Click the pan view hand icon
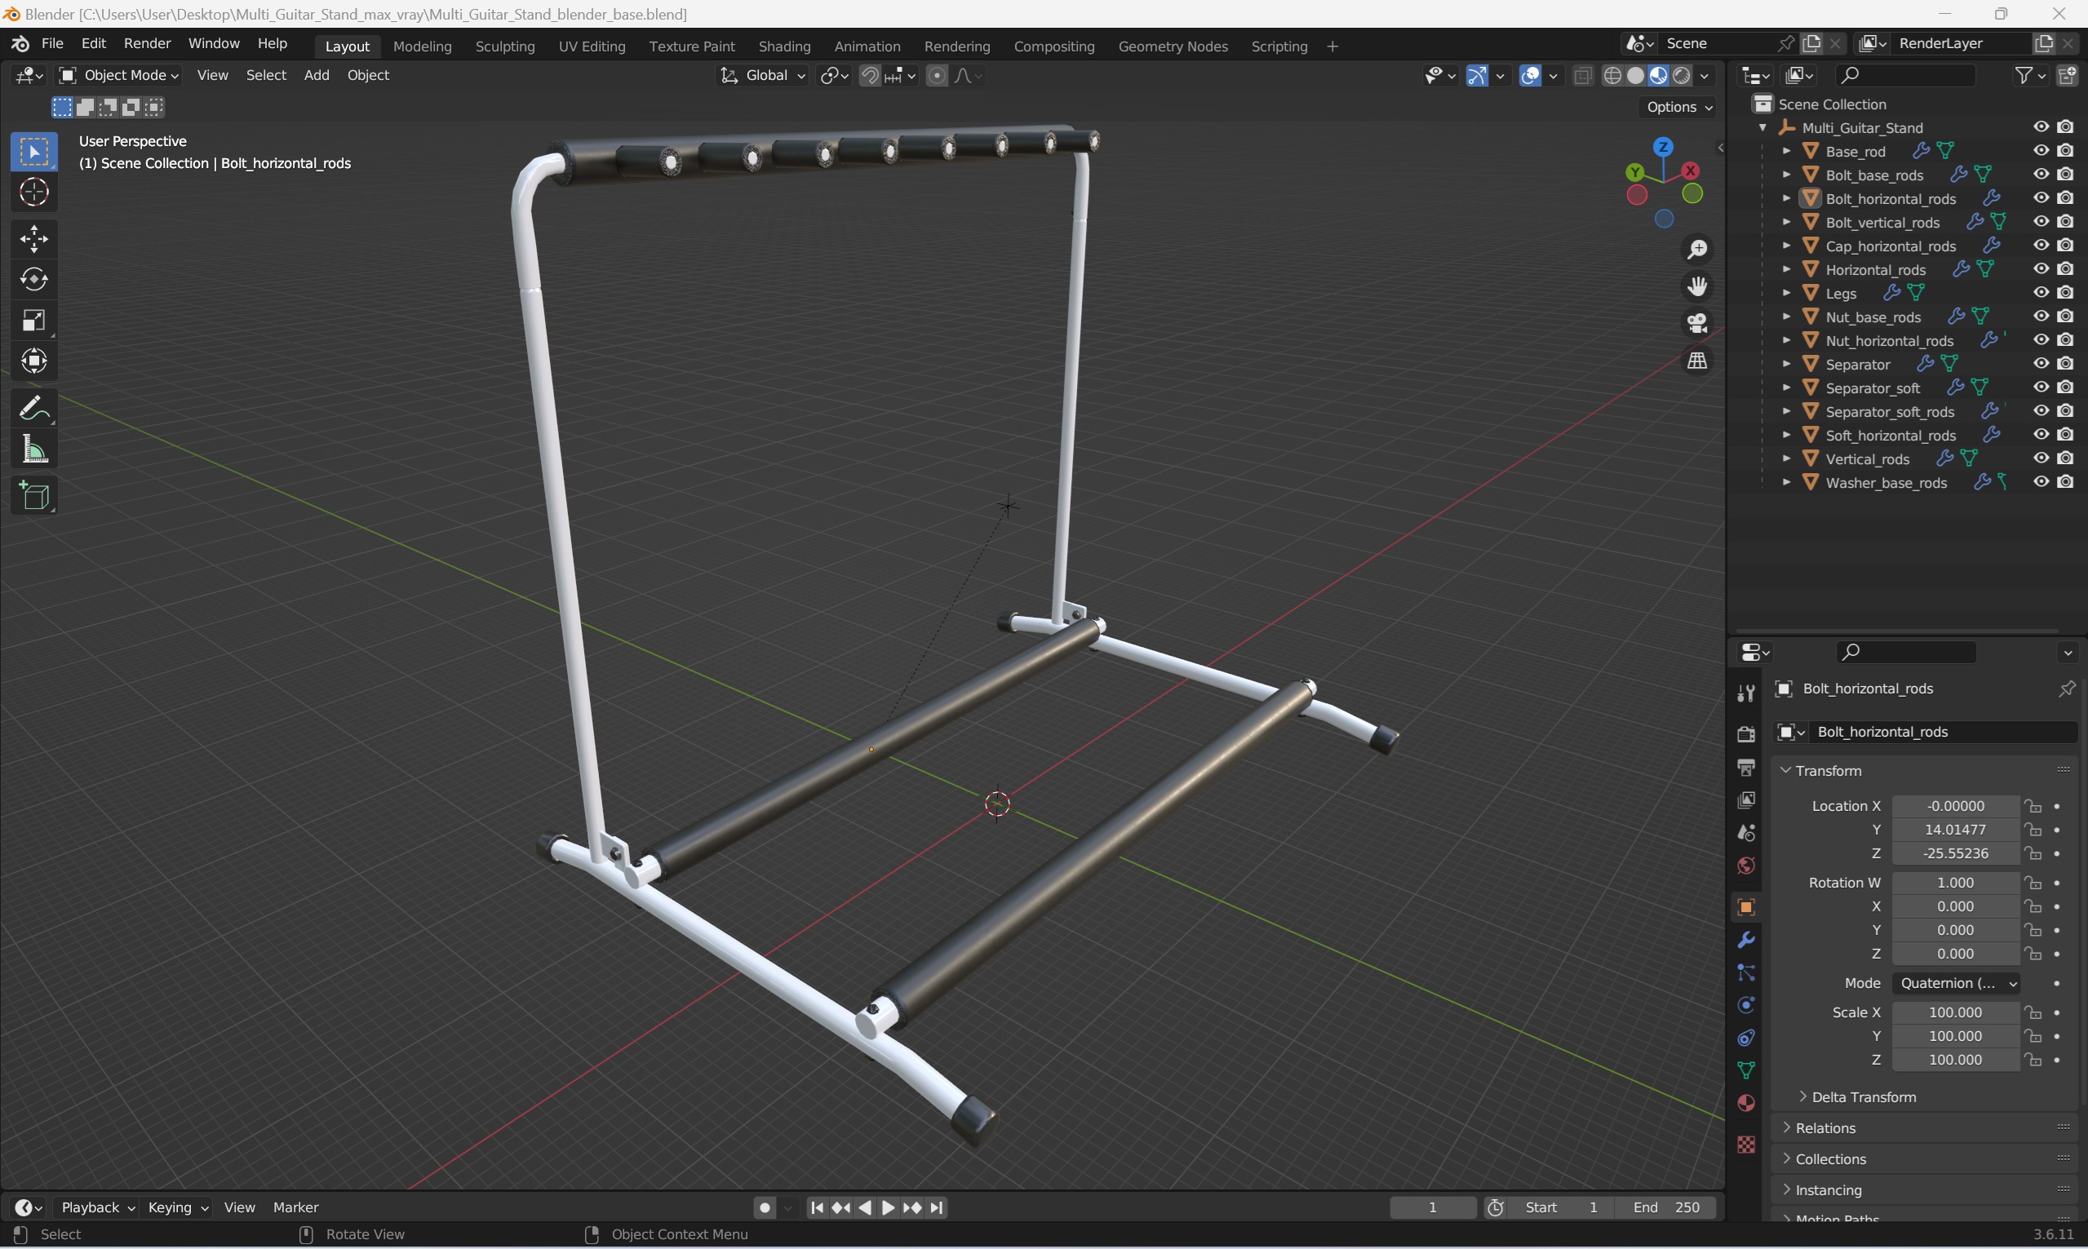2088x1249 pixels. 1697,286
